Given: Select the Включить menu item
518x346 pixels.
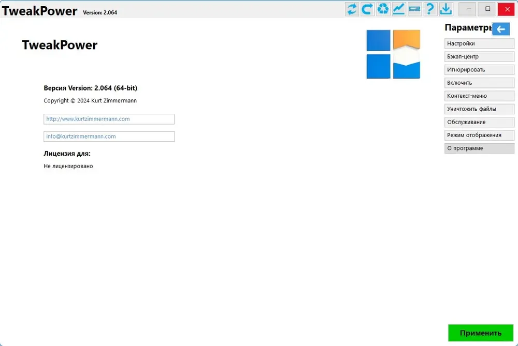Looking at the screenshot, I should coord(479,83).
